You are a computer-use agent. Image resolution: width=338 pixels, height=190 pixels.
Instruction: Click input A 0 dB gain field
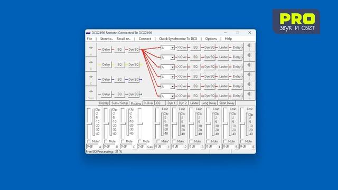click(92, 147)
